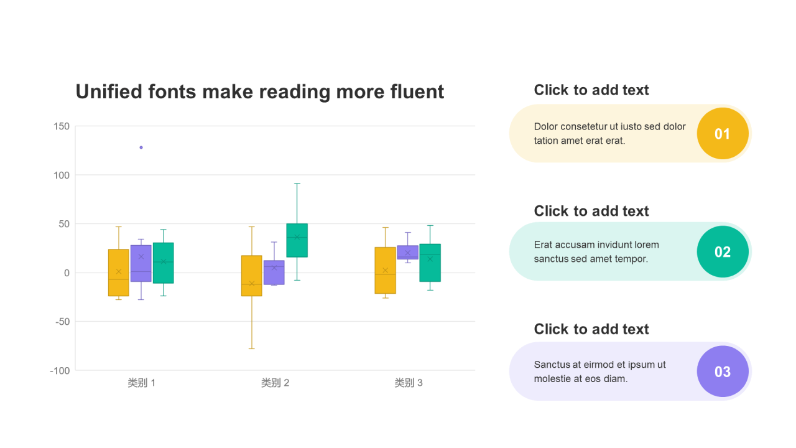Image resolution: width=796 pixels, height=448 pixels.
Task: Click the yellow circle numbered 01
Action: [722, 134]
